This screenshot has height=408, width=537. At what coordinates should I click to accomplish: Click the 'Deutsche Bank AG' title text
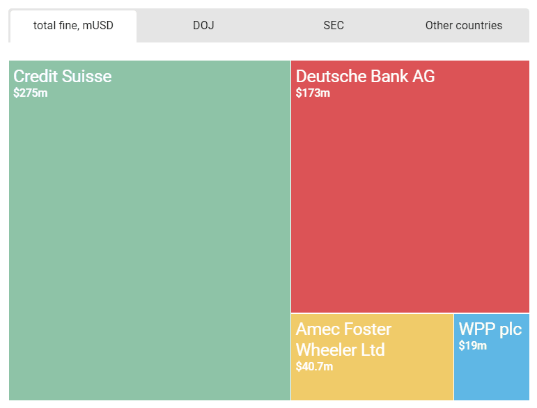tap(365, 77)
